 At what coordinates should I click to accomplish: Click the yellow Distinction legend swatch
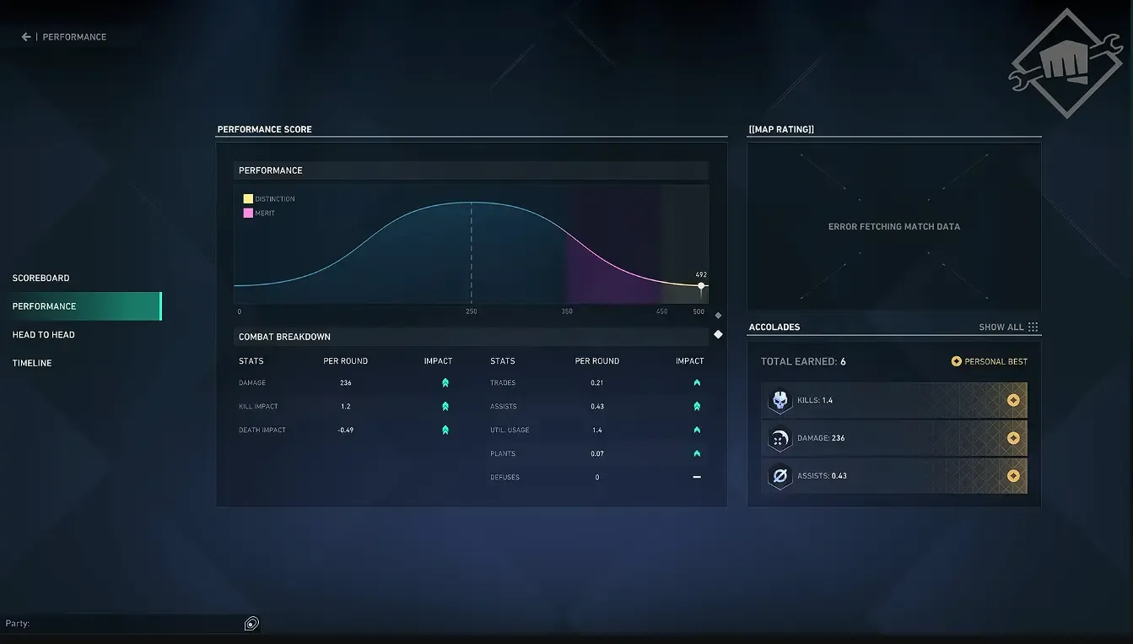click(248, 199)
